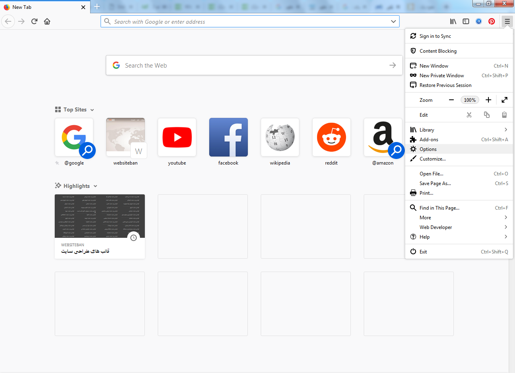Screen dimensions: 515x373
Task: Expand the address bar history dropdown
Action: (x=393, y=21)
